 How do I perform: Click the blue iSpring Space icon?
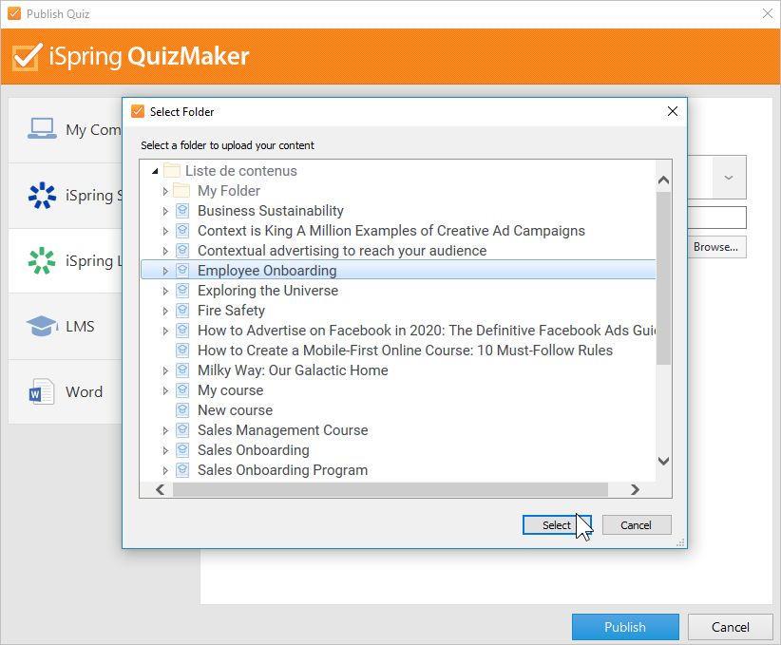point(42,195)
